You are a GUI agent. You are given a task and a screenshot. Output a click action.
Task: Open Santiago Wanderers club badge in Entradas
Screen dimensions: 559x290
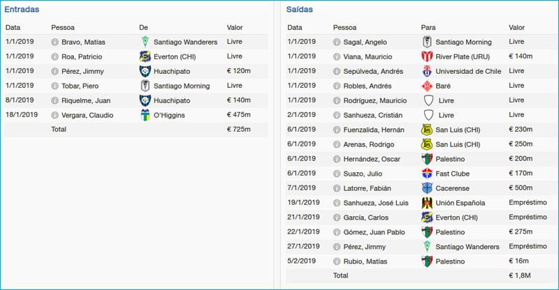point(145,42)
